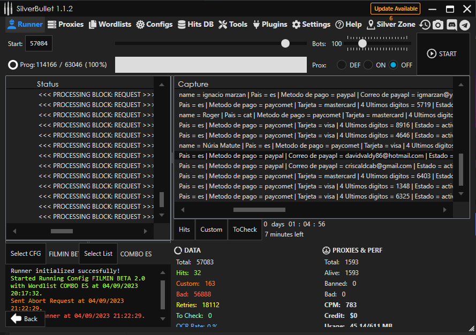Click the Start position input field
Viewport: 476px width, 335px height.
[39, 43]
